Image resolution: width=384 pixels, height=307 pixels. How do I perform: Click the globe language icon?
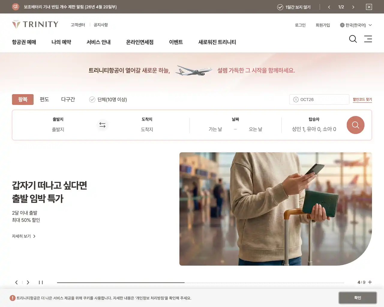click(342, 25)
